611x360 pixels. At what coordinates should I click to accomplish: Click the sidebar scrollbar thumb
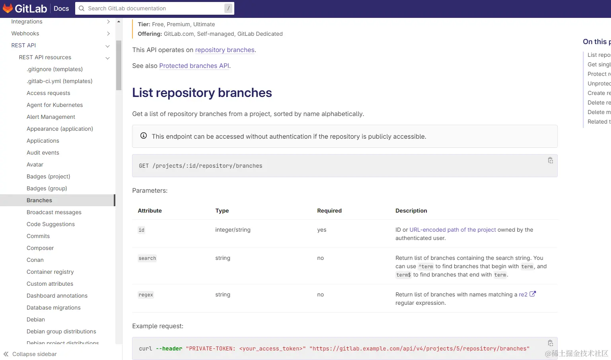pos(119,65)
